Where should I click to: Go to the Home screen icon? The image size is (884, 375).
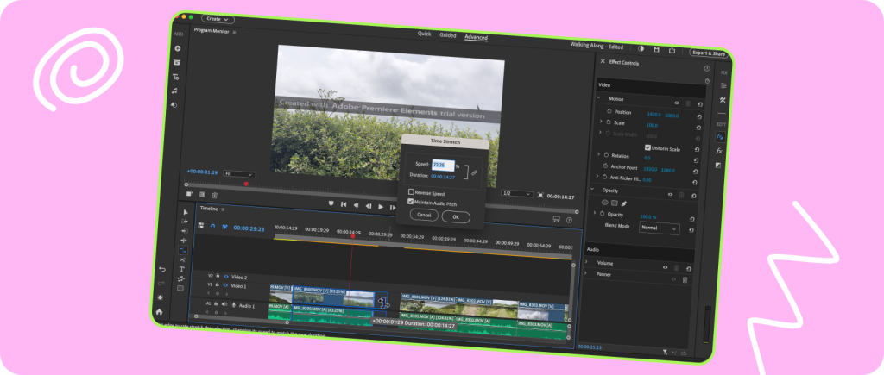coord(159,311)
